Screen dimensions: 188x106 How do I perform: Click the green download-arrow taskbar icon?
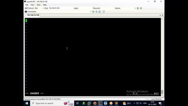(x=84, y=103)
